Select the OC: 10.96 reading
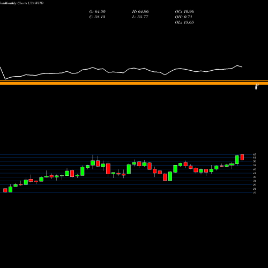The height and width of the screenshot is (268, 268). 184,12
